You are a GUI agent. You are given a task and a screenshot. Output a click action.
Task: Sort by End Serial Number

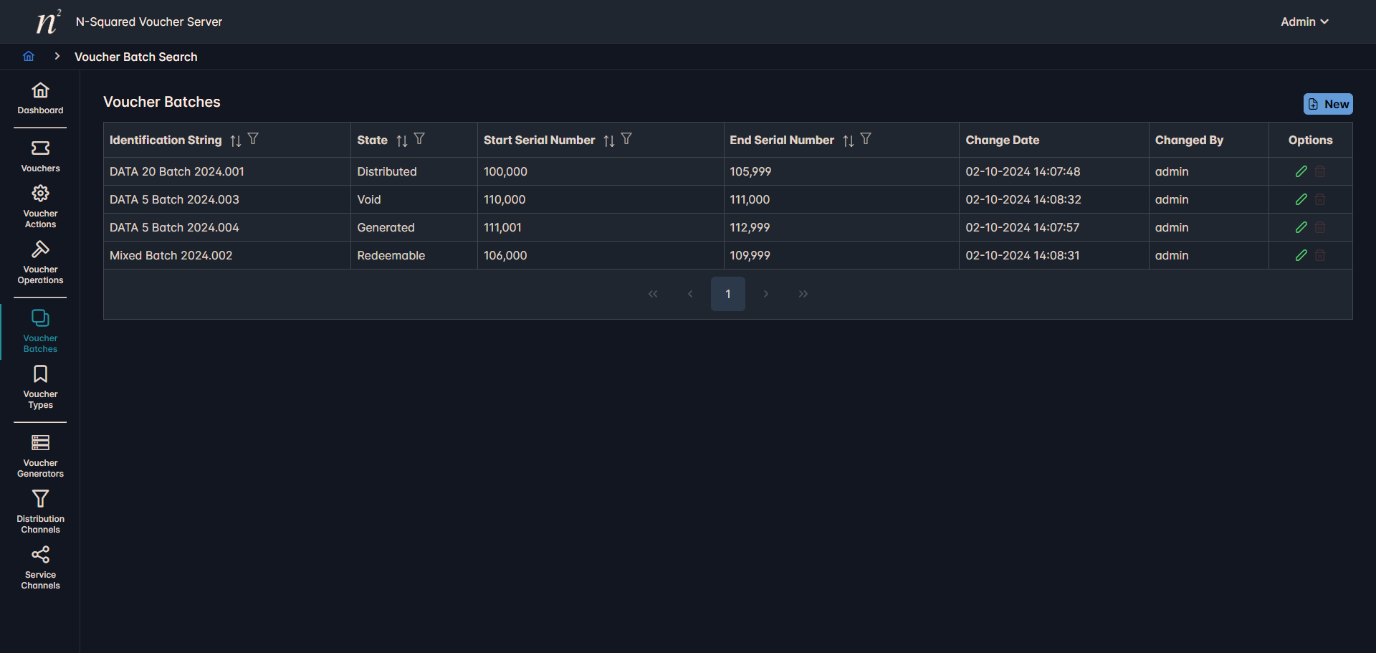click(x=849, y=141)
